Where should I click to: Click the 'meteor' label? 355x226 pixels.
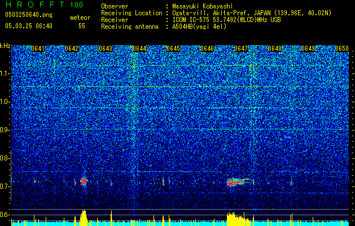click(x=80, y=18)
